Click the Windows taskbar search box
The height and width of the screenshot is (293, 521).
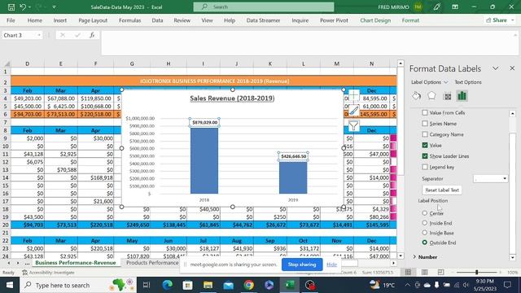pos(78,285)
